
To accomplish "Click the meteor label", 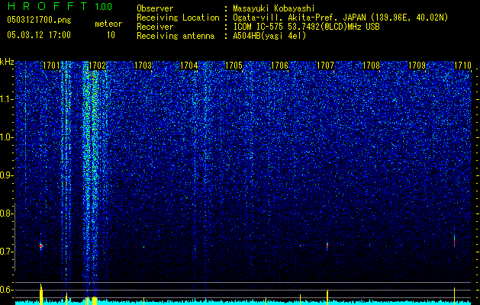I will (108, 24).
